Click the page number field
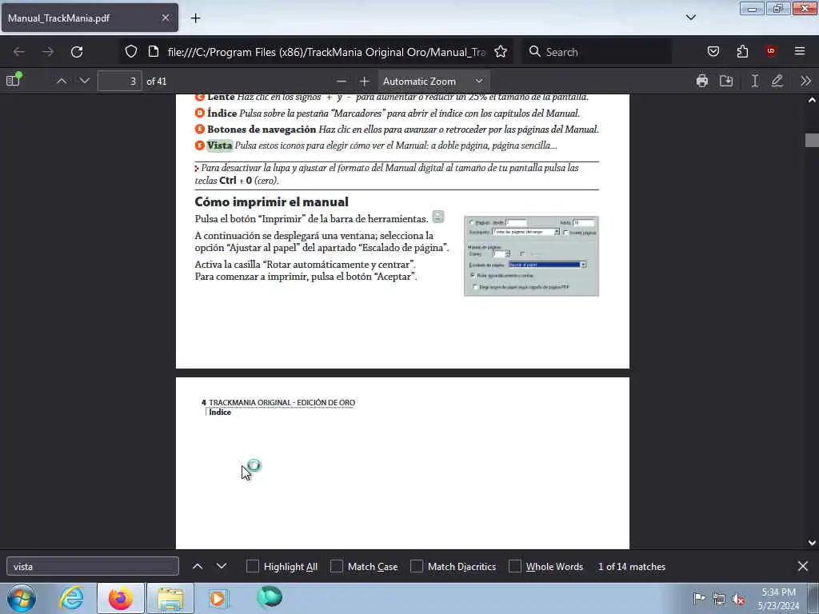 point(120,81)
